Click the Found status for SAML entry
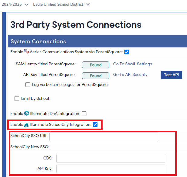Viewport: 187px width, 177px height. [96, 65]
